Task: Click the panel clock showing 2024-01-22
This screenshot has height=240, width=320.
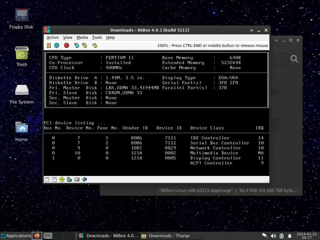Action: pos(307,236)
